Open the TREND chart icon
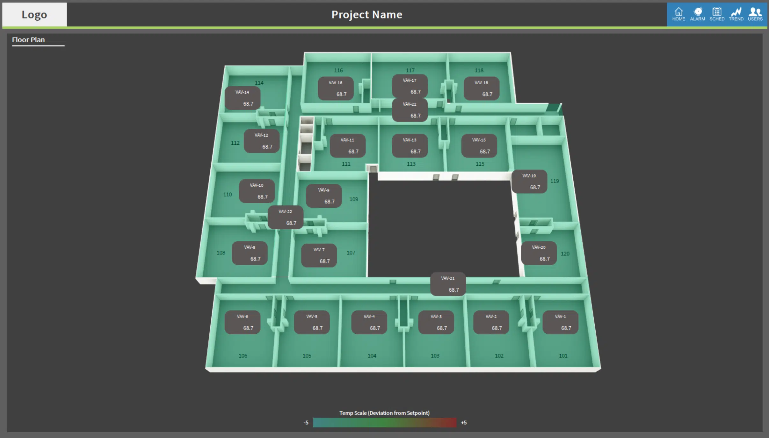The image size is (769, 438). (736, 14)
